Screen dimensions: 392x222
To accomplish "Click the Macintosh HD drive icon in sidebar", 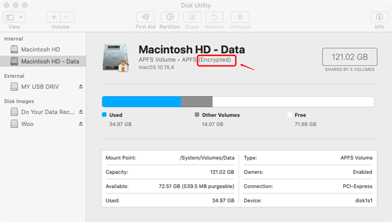I will (x=14, y=49).
